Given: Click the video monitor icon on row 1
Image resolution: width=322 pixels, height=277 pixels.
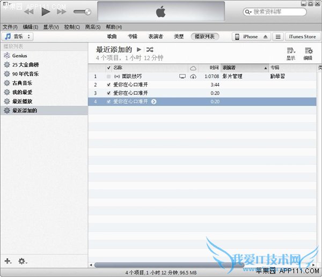Looking at the screenshot, I should click(x=182, y=77).
